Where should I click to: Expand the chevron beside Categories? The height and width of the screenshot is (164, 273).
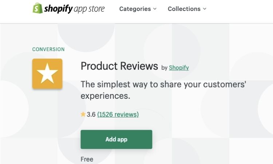[155, 9]
